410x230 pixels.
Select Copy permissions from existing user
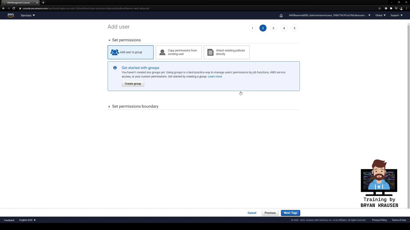(178, 52)
